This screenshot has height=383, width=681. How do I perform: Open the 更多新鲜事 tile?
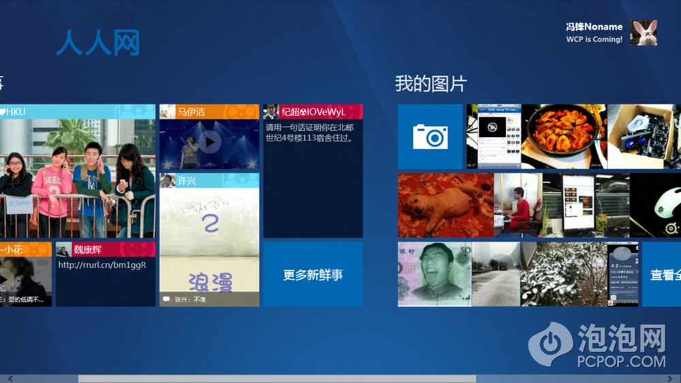[313, 275]
